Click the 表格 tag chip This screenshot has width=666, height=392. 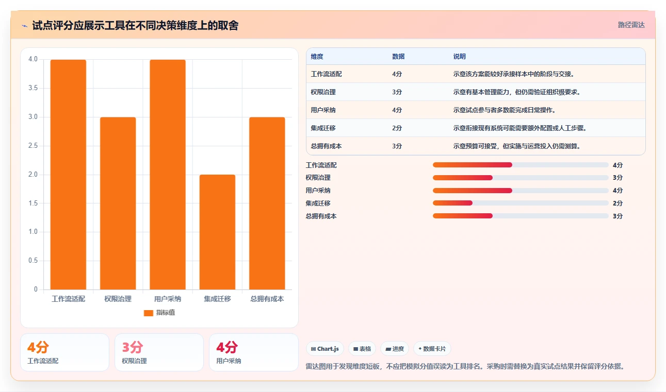(x=362, y=349)
